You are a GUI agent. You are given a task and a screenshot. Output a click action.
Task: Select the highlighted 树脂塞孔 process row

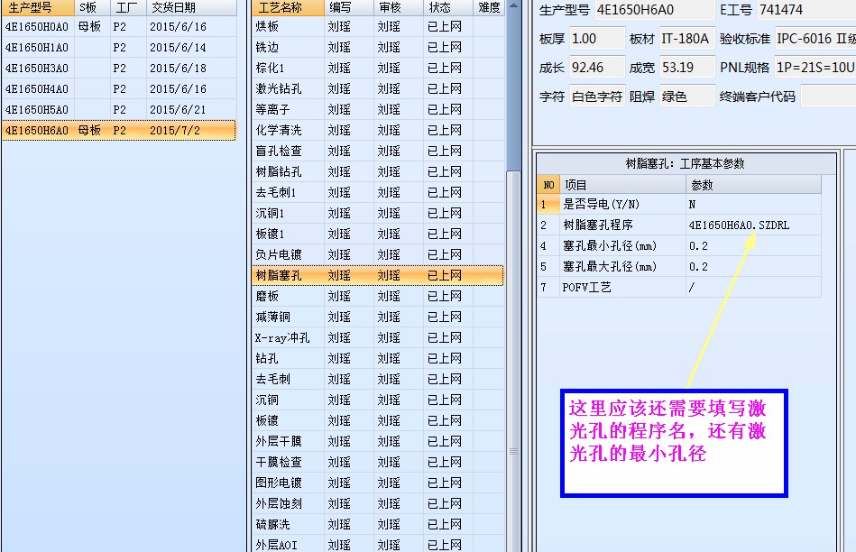coord(378,276)
